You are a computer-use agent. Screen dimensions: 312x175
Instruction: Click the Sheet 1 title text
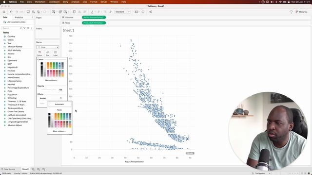pos(68,30)
